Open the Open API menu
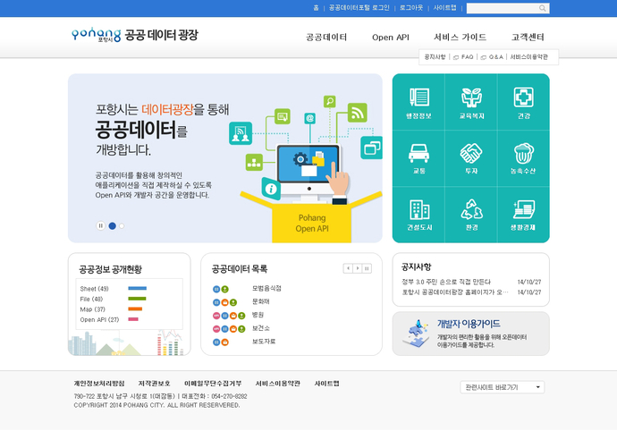The height and width of the screenshot is (448, 617). 390,38
